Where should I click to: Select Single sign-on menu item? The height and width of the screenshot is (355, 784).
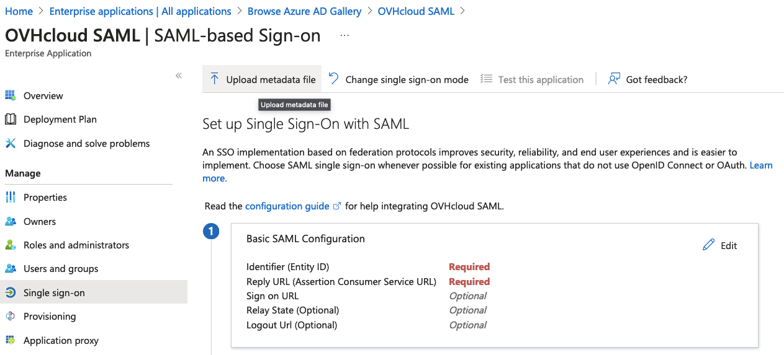pos(54,292)
